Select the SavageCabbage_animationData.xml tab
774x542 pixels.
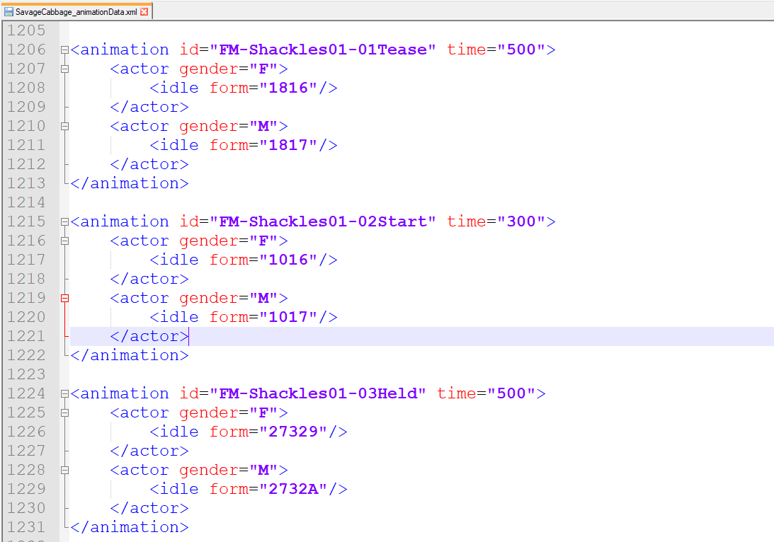click(76, 12)
